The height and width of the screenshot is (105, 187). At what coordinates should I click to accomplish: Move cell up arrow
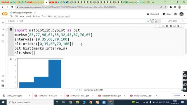click(156, 26)
